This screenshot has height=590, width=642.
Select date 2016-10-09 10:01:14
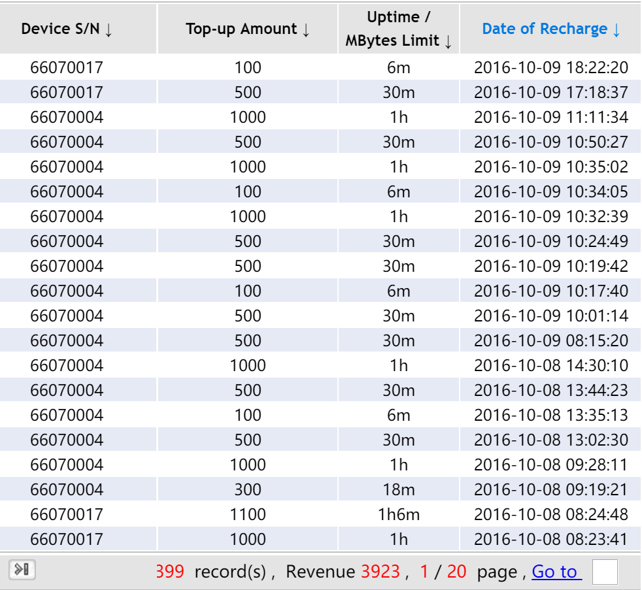pos(550,316)
